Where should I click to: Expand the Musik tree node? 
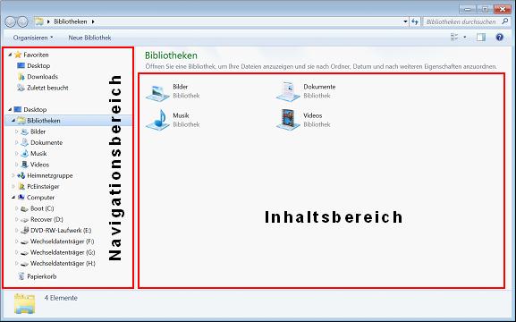(x=16, y=154)
